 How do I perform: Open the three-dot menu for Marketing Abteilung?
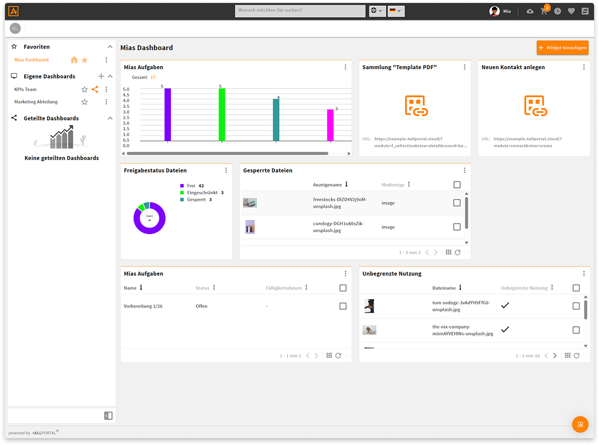click(x=107, y=102)
